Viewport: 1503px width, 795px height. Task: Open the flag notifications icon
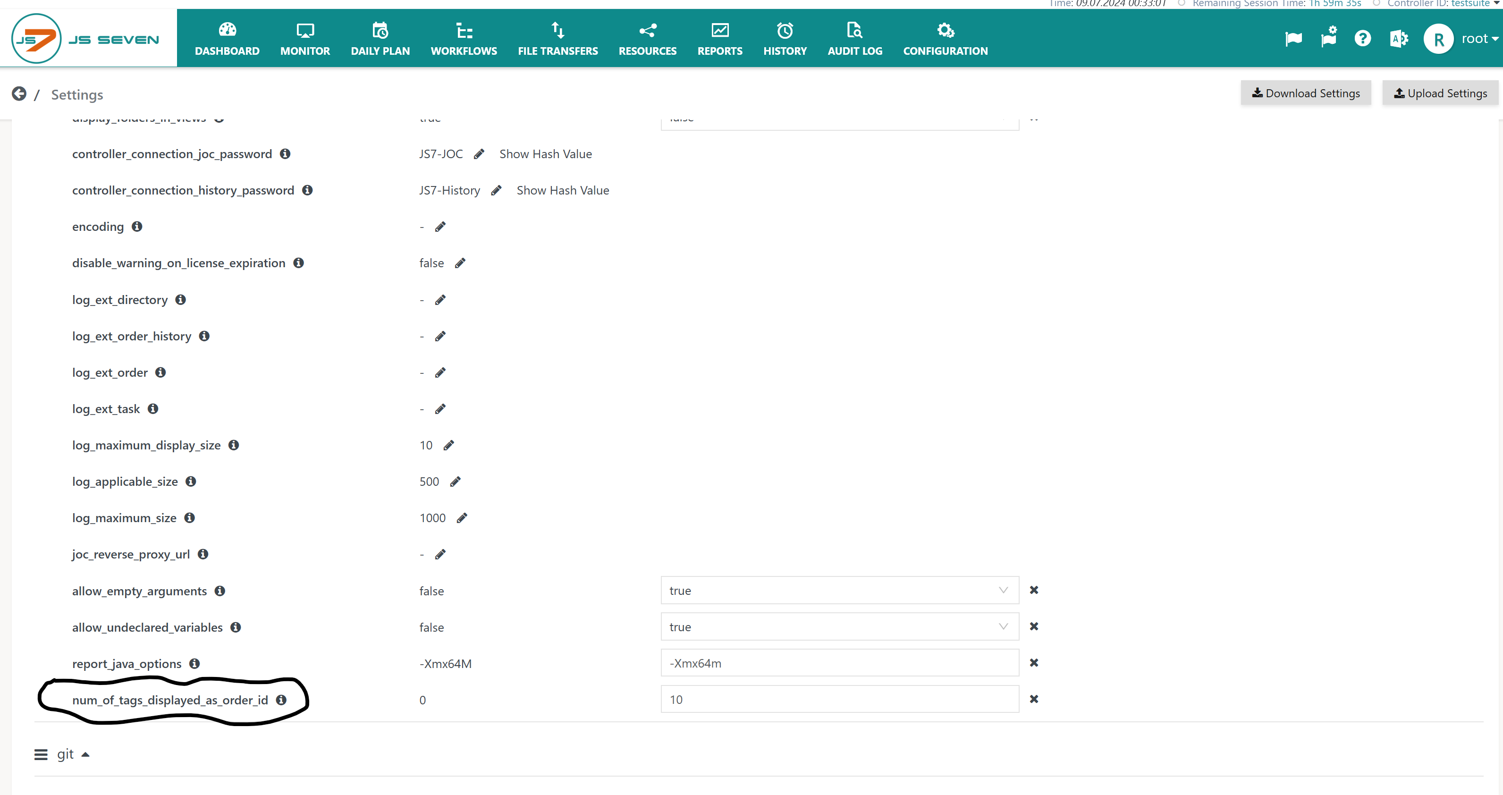click(1293, 39)
